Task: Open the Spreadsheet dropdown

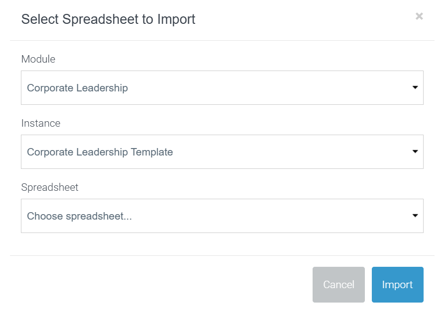Action: point(222,216)
